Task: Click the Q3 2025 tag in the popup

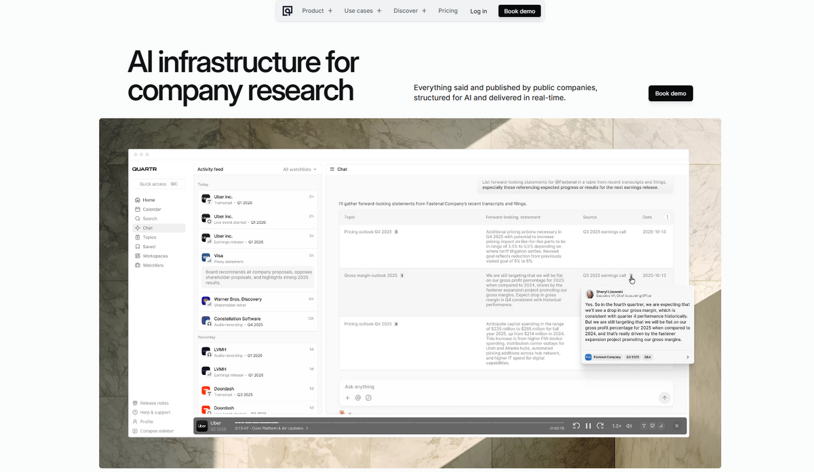Action: pyautogui.click(x=632, y=357)
